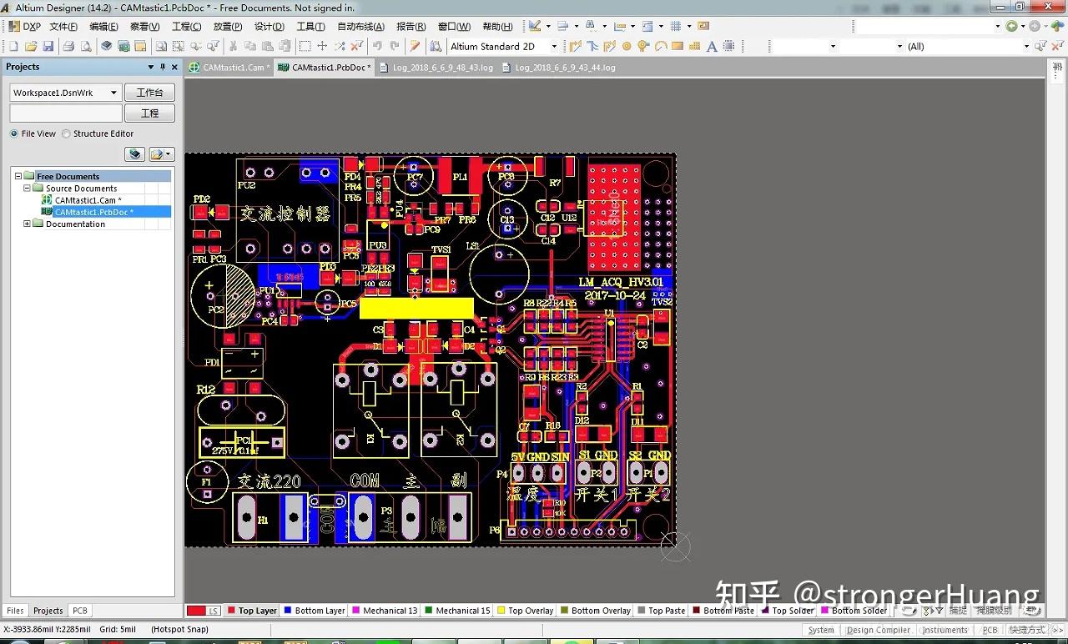Viewport: 1068px width, 644px height.
Task: Select the Place String text tool
Action: (x=712, y=46)
